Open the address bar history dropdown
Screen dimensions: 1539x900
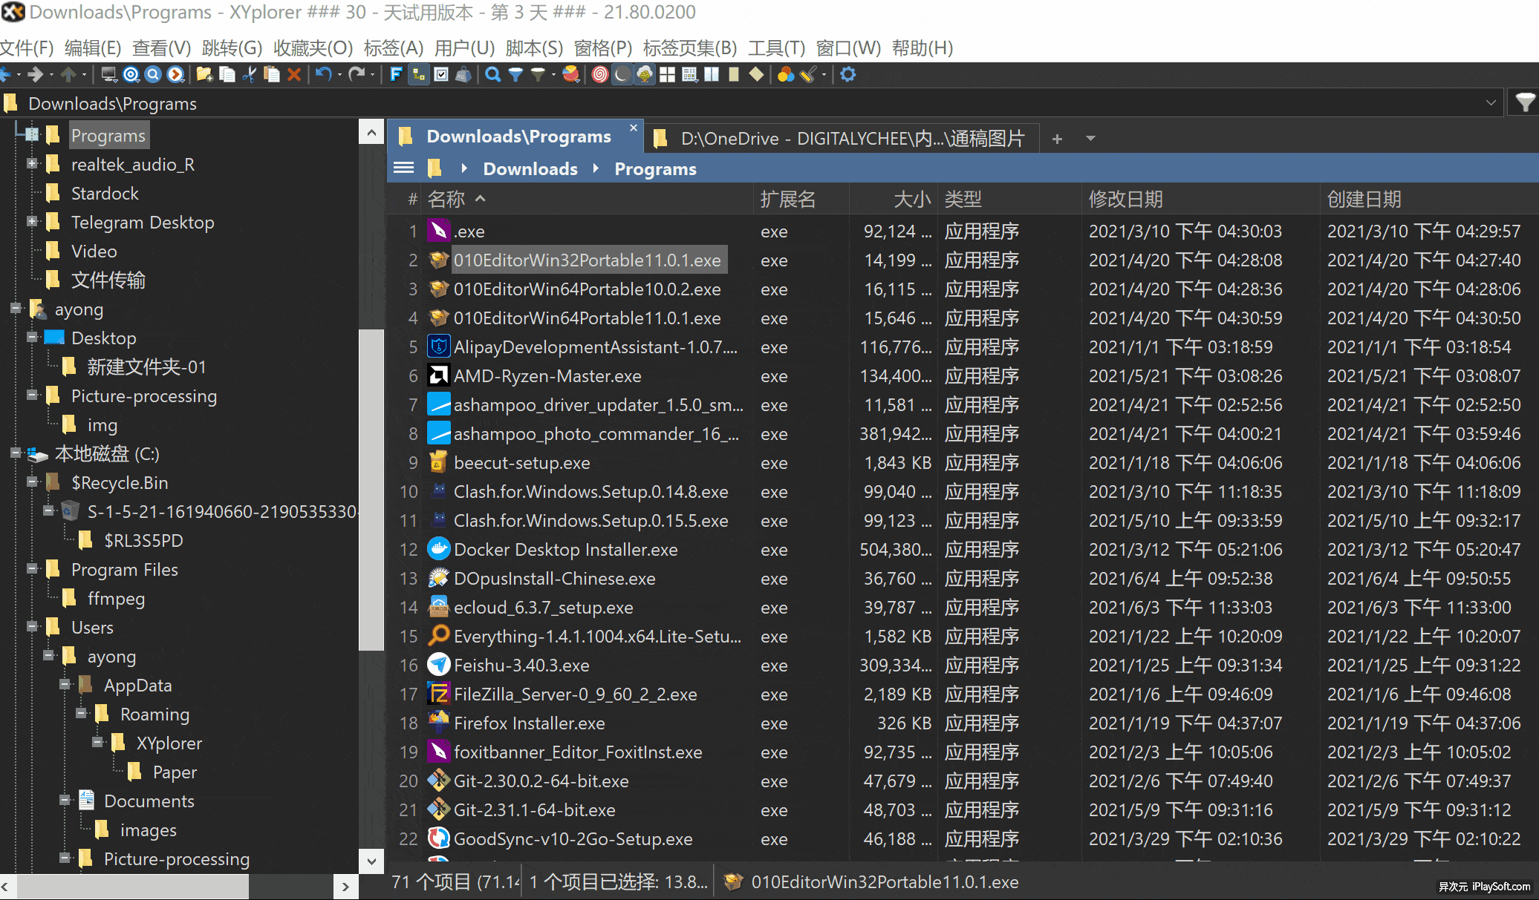click(1491, 102)
